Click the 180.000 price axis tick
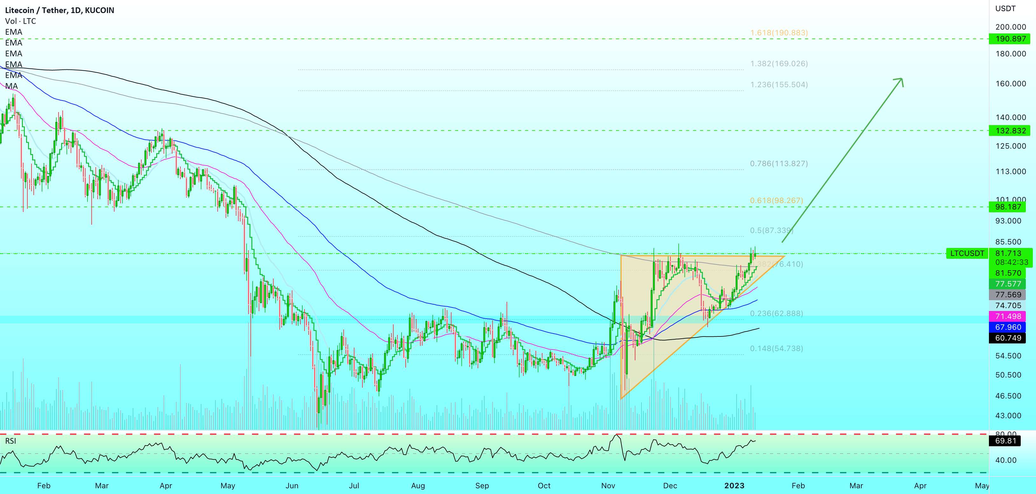The width and height of the screenshot is (1036, 494). (1011, 53)
